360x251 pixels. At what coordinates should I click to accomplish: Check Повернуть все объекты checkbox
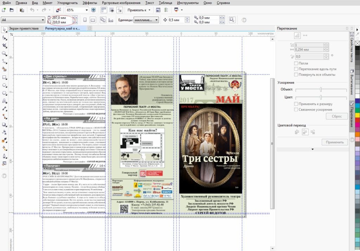pyautogui.click(x=296, y=75)
